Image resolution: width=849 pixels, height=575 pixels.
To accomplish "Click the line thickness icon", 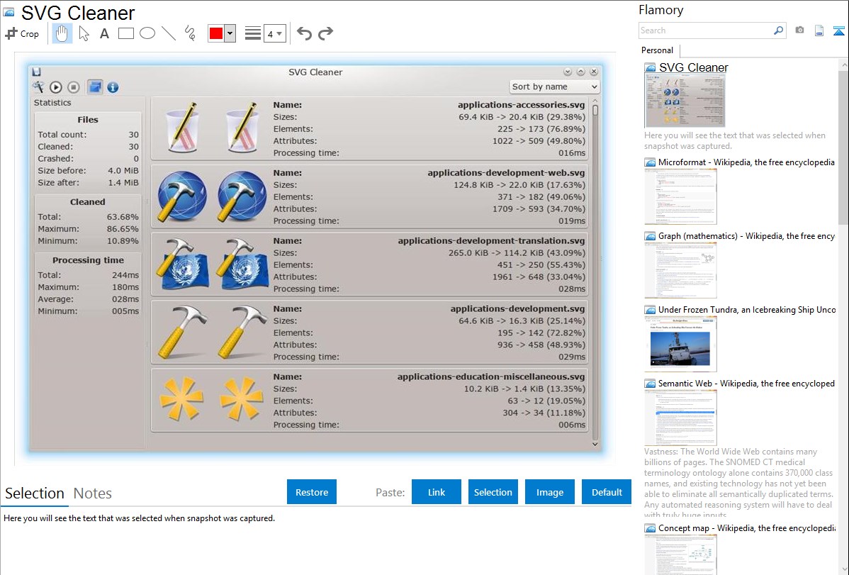I will click(253, 33).
